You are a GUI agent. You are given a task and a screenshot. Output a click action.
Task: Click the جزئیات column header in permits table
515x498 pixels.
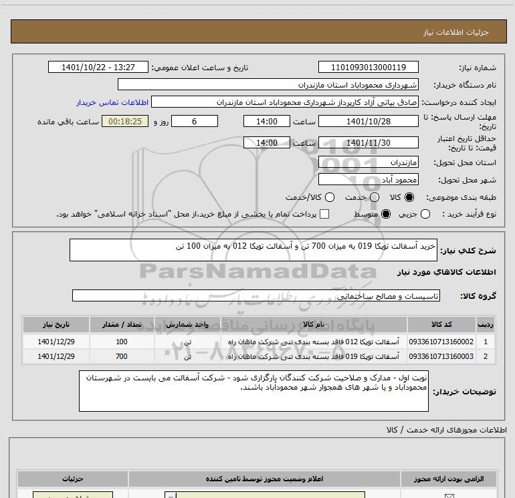coord(73,479)
